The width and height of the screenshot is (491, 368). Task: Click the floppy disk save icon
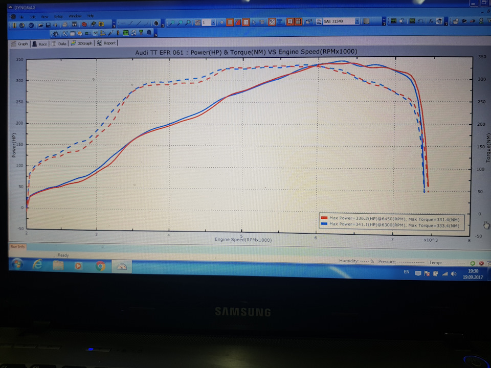tap(48, 25)
